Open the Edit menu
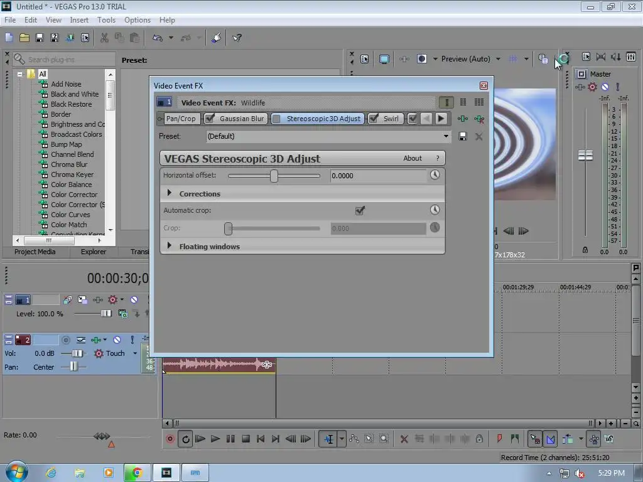643x482 pixels. point(31,20)
